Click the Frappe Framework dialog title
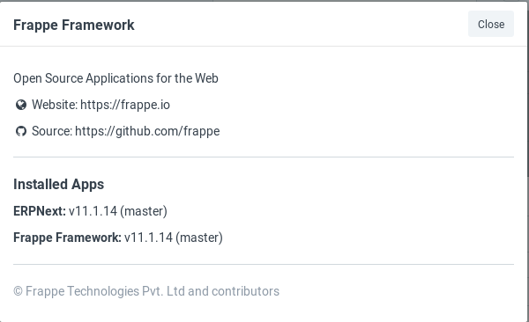529x322 pixels. (x=74, y=25)
